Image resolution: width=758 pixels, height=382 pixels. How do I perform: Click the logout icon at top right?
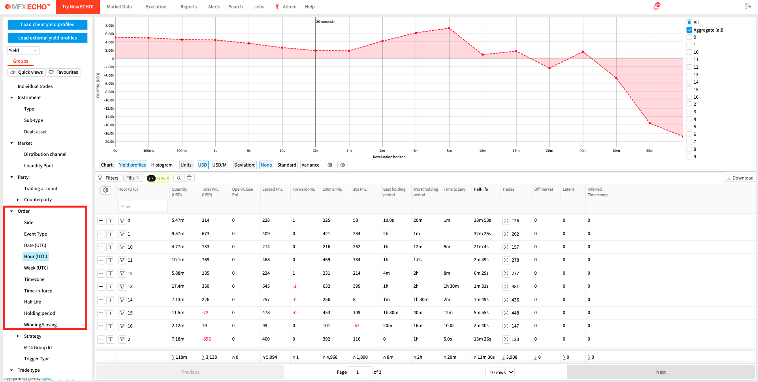coord(748,6)
